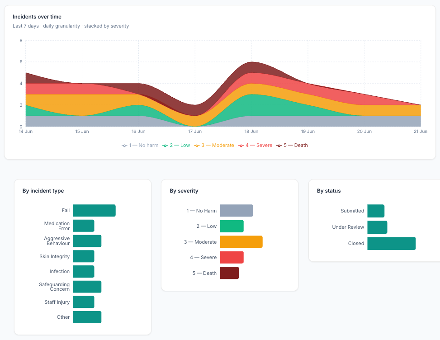
Task: Click the '19 Jun' axis label
Action: click(308, 131)
